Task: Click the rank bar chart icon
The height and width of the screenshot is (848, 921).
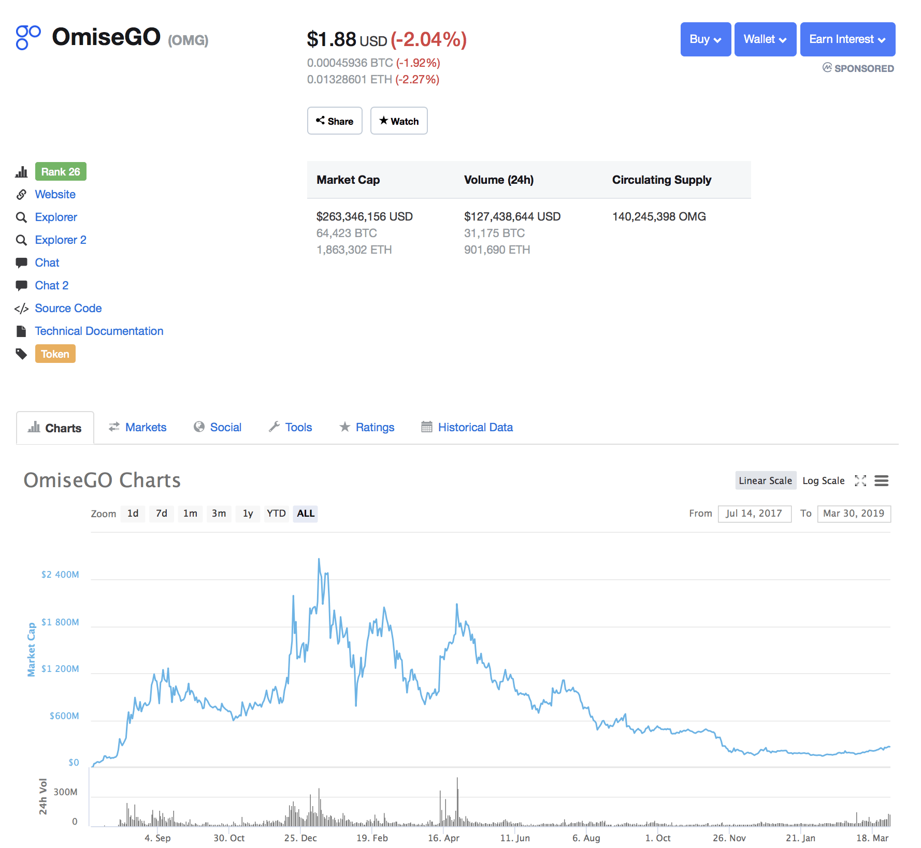Action: (x=21, y=172)
